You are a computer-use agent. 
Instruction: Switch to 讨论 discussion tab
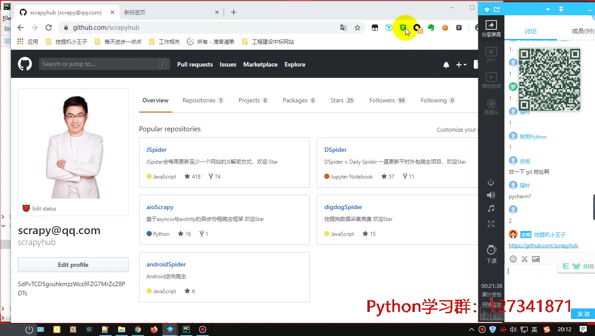pyautogui.click(x=531, y=31)
